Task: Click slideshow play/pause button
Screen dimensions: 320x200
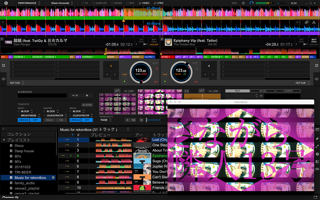Action: pos(75,95)
